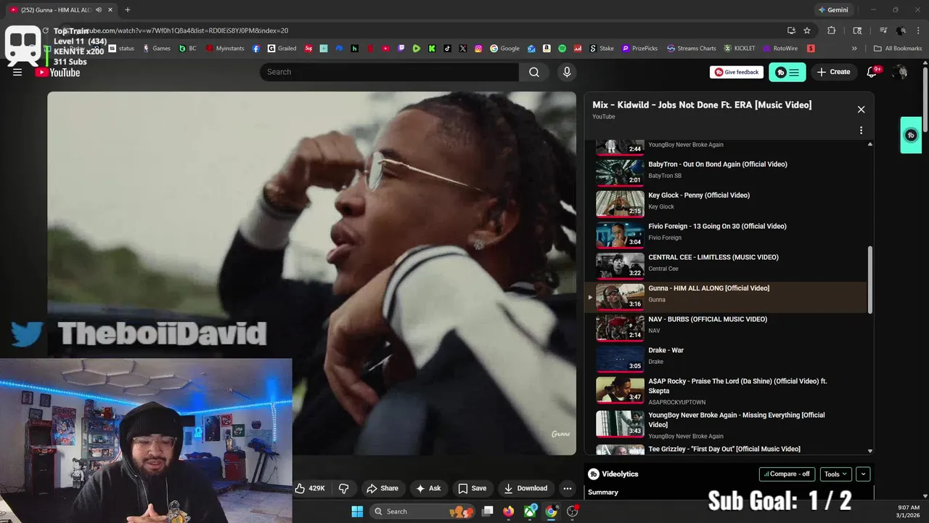
Task: Play BabyTron - Out On Bond Again thumbnail
Action: click(620, 172)
